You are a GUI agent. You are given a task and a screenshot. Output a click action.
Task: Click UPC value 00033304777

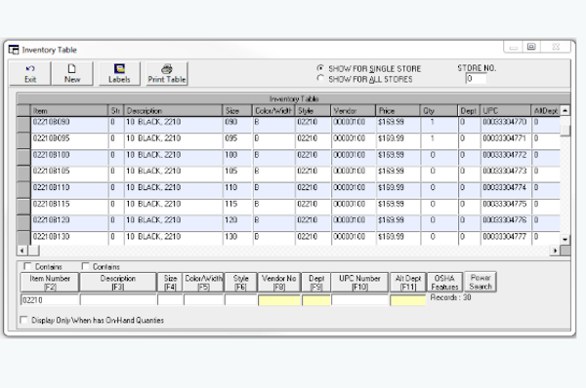tap(505, 236)
